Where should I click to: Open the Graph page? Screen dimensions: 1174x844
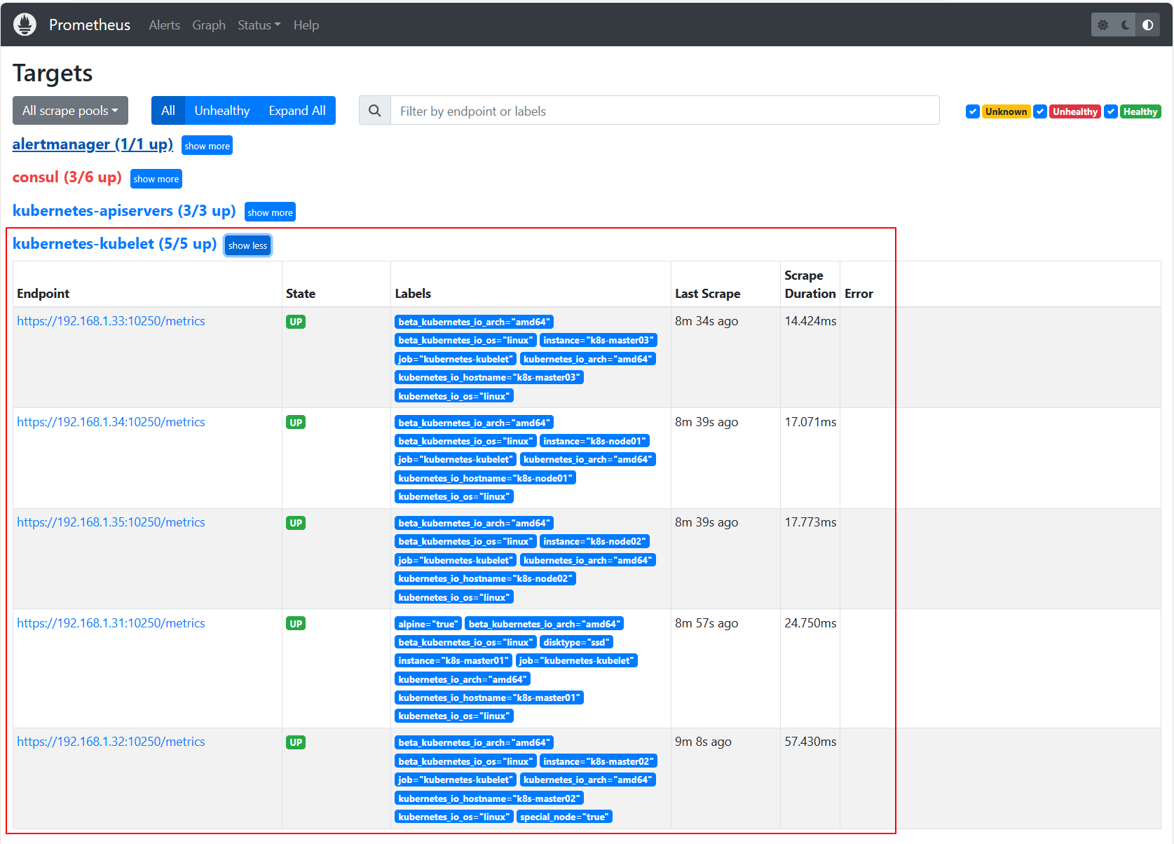pos(209,25)
